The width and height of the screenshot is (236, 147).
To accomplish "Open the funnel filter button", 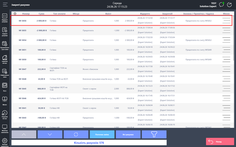I will (x=154, y=134).
